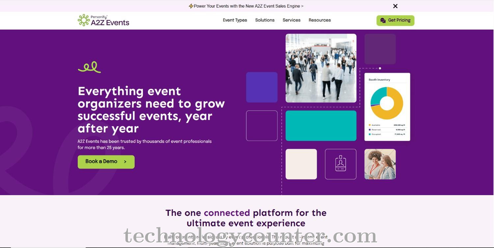Click the teal rectangle tile
Image resolution: width=494 pixels, height=248 pixels.
pyautogui.click(x=321, y=125)
